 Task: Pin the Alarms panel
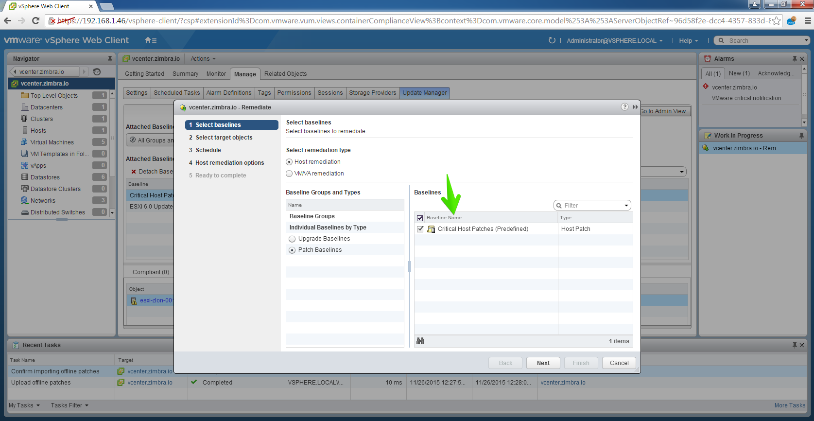795,58
